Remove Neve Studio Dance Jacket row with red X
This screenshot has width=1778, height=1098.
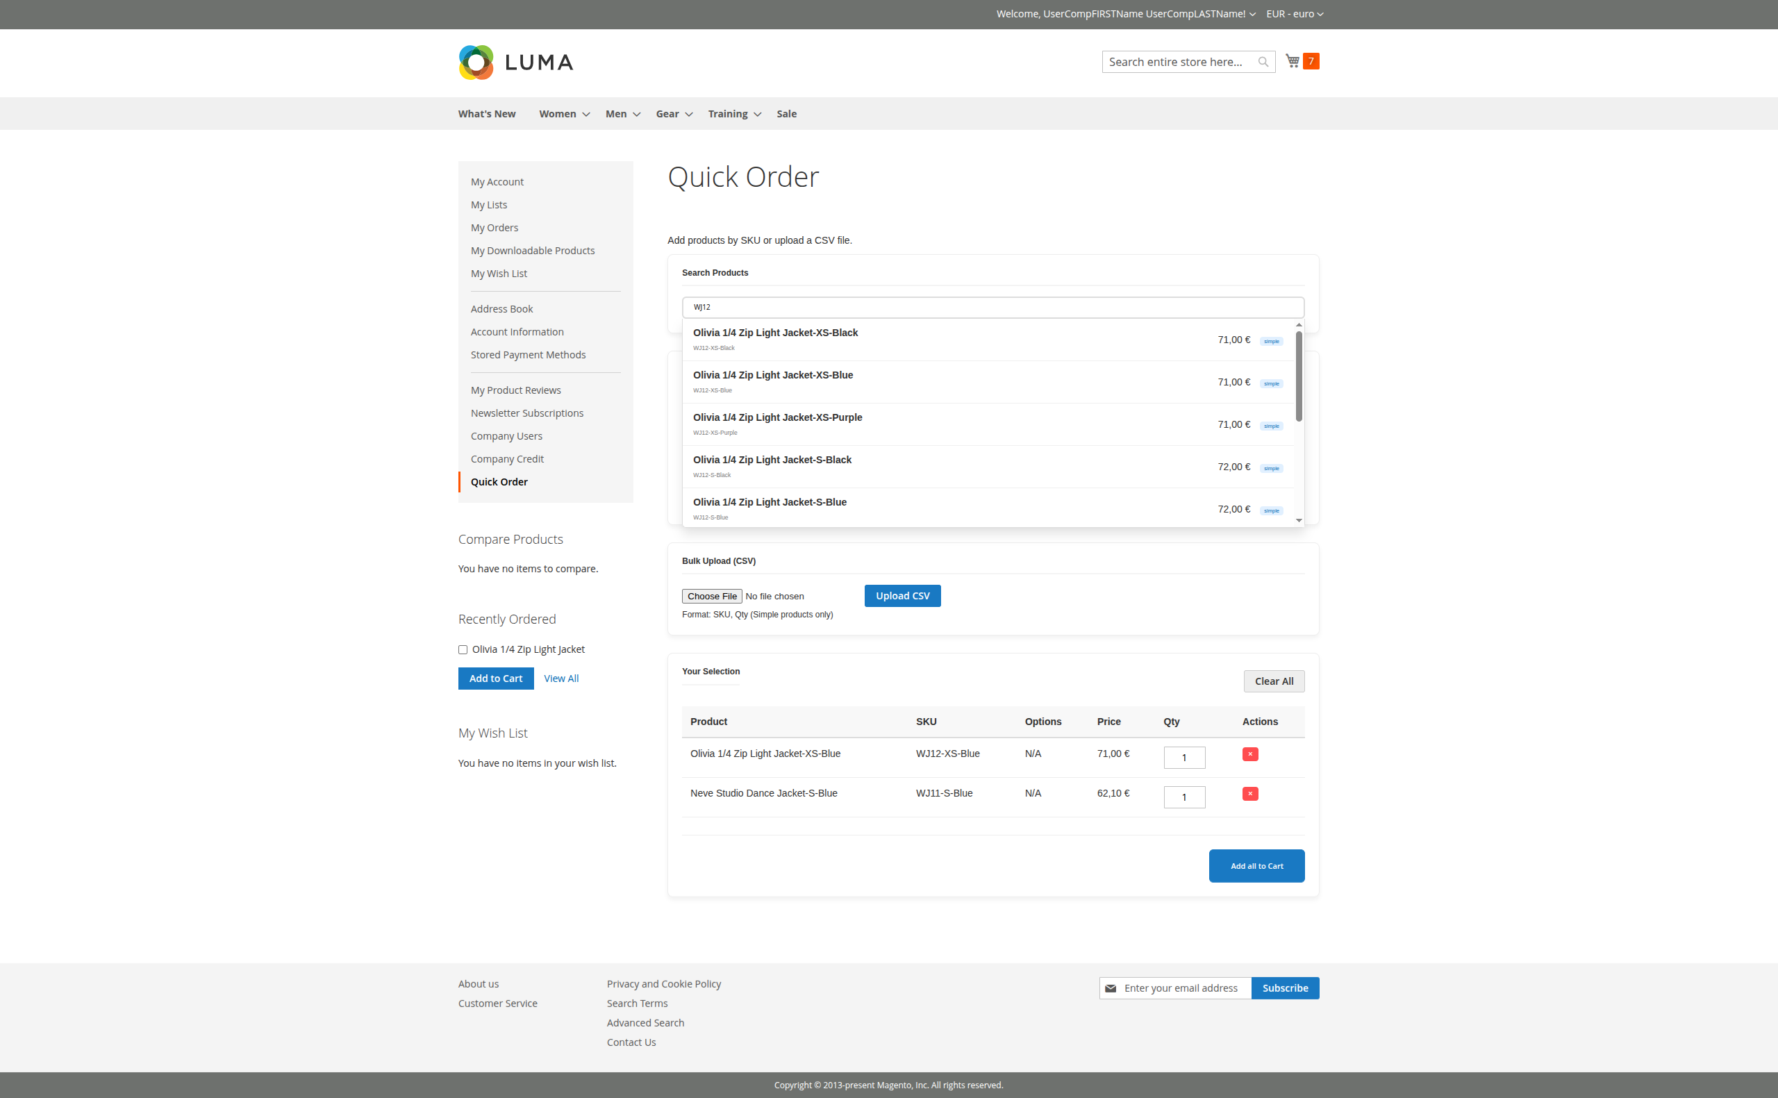coord(1249,794)
